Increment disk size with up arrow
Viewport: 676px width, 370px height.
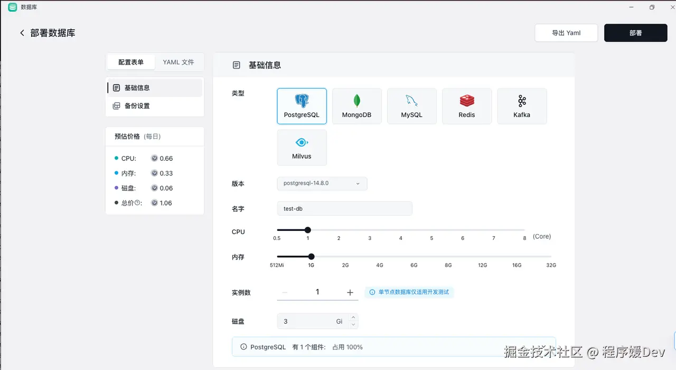click(353, 318)
